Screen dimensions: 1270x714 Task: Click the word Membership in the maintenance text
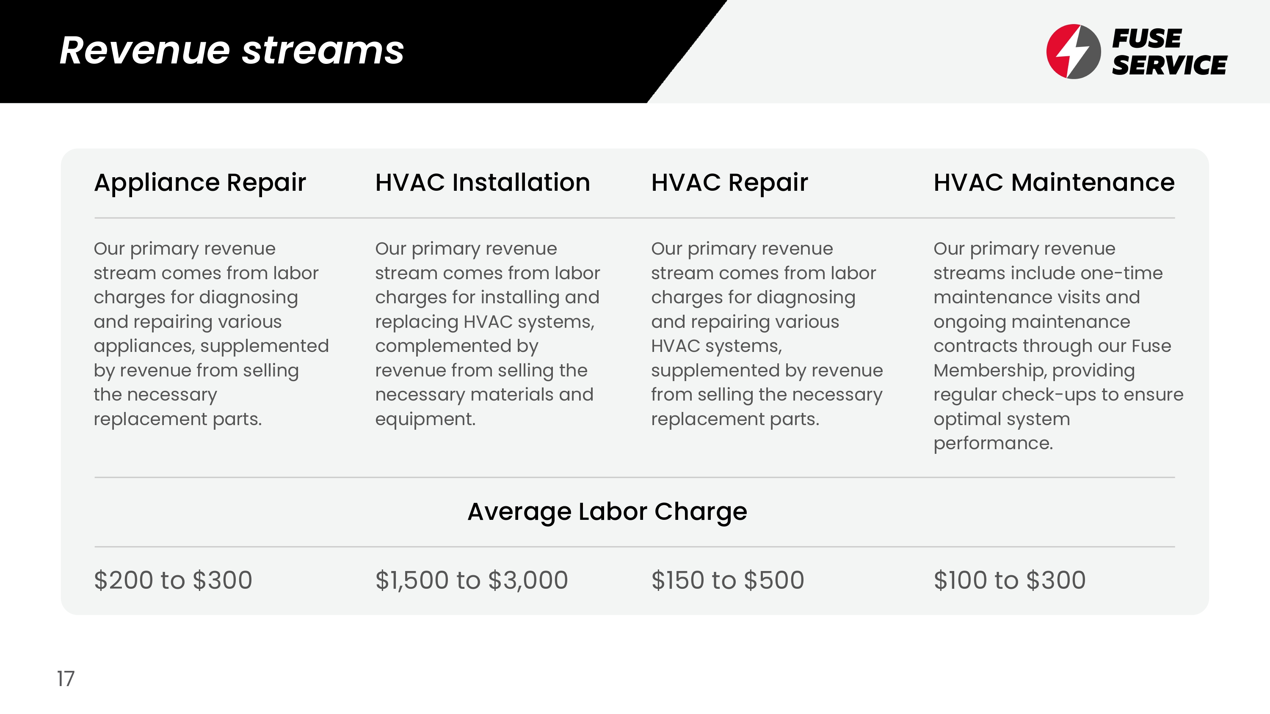[989, 371]
